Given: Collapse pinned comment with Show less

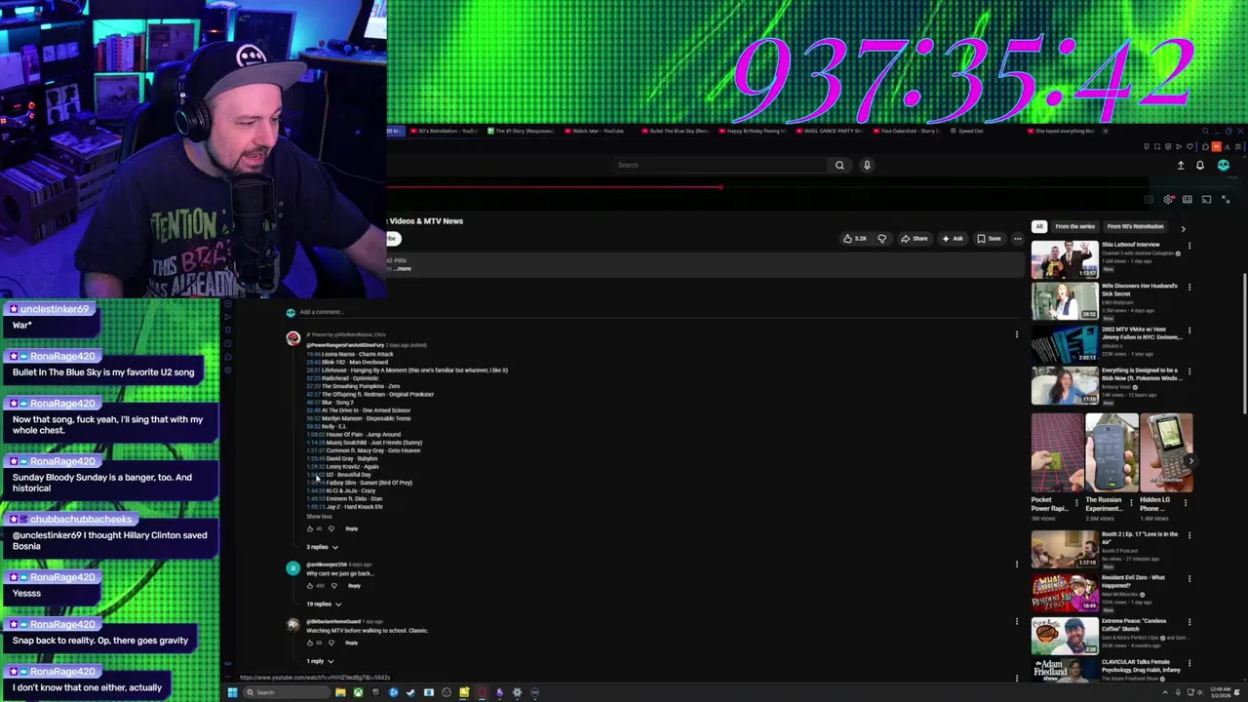Looking at the screenshot, I should [x=319, y=516].
